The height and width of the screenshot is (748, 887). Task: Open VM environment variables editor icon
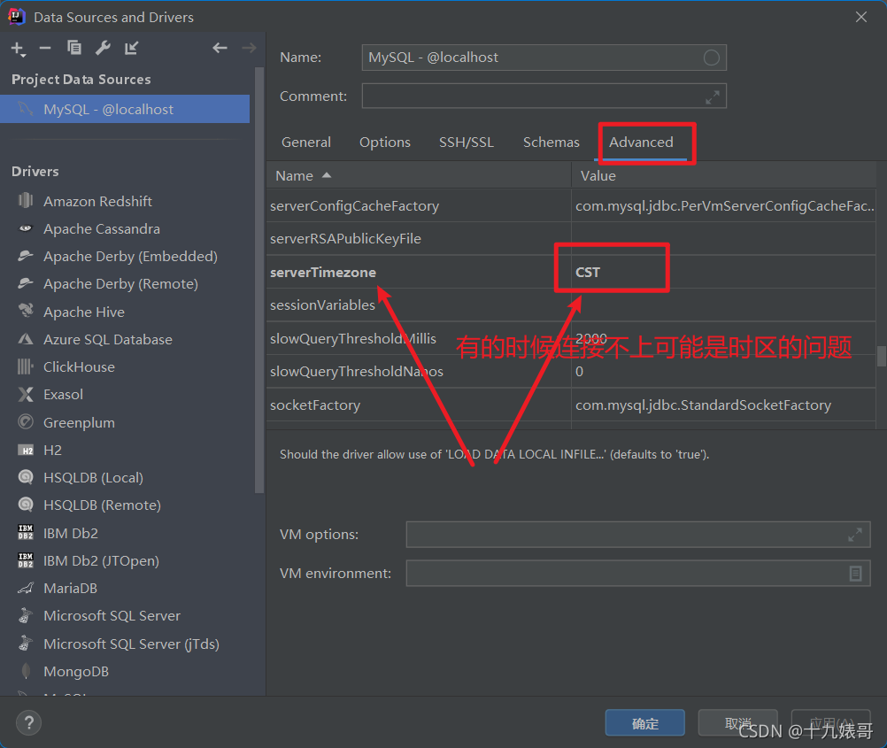click(x=855, y=574)
